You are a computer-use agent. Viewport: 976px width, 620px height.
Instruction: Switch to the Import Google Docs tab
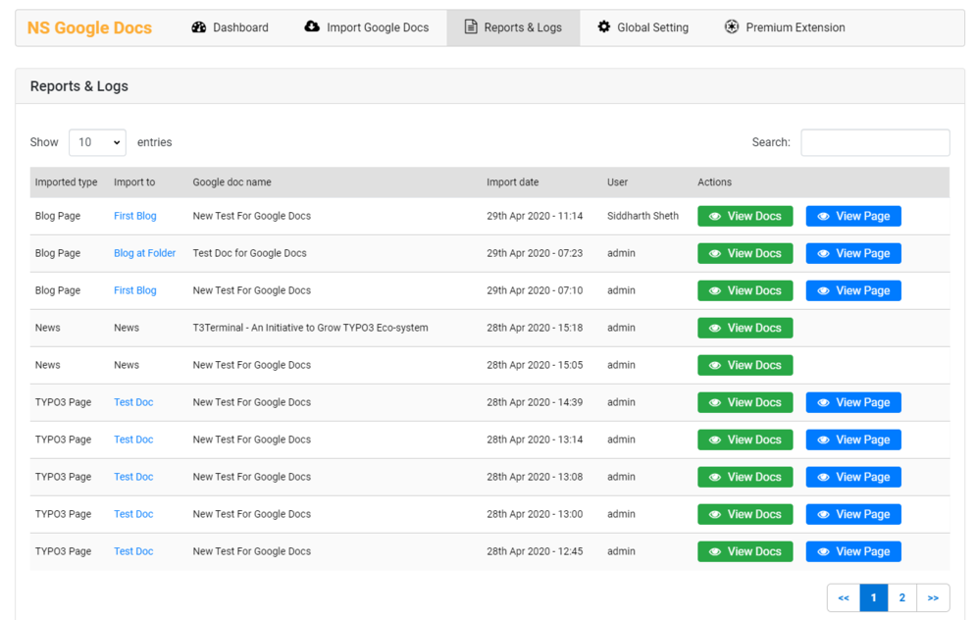tap(368, 27)
